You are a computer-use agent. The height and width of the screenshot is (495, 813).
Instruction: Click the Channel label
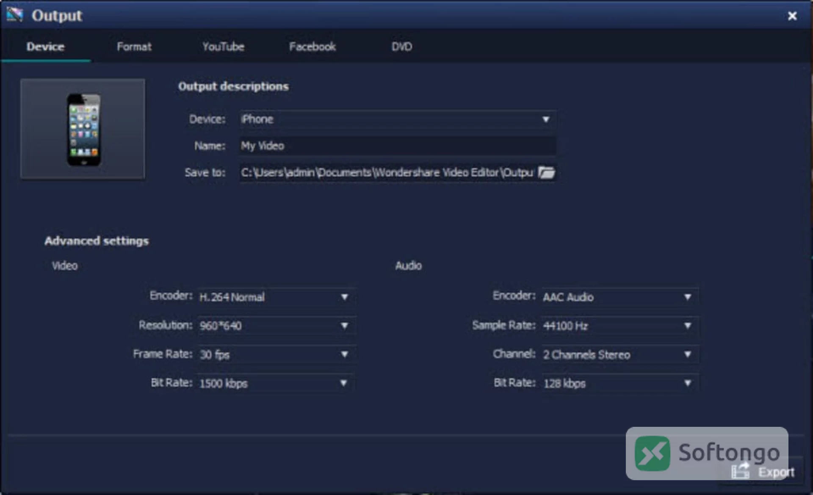[x=514, y=354]
